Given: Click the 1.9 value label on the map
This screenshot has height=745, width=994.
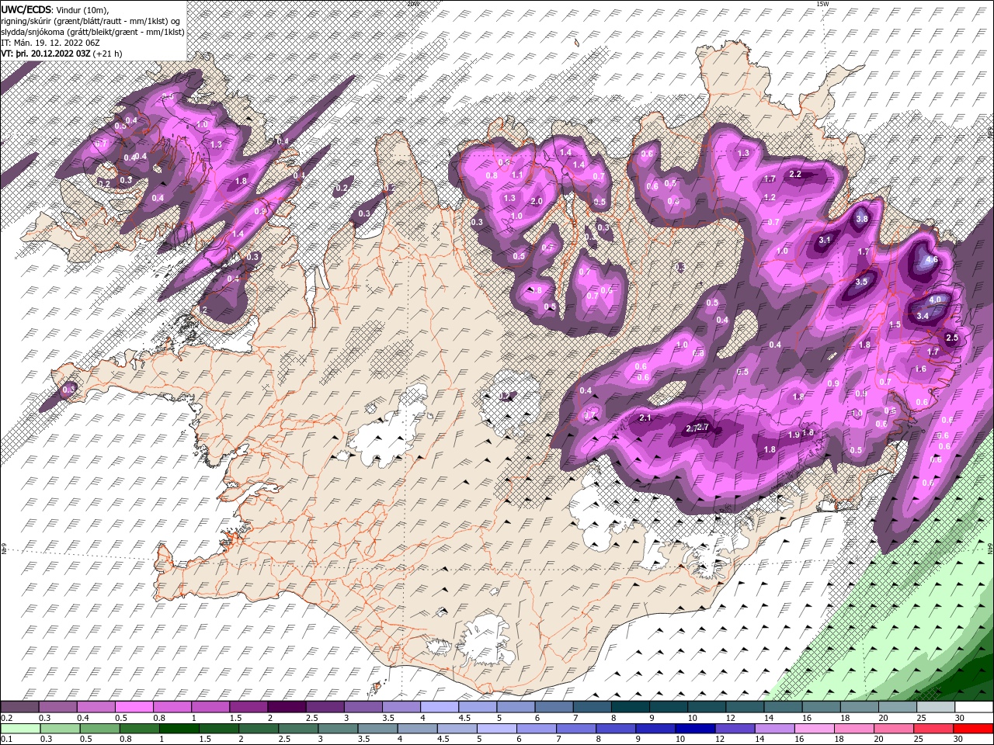Looking at the screenshot, I should click(x=794, y=435).
